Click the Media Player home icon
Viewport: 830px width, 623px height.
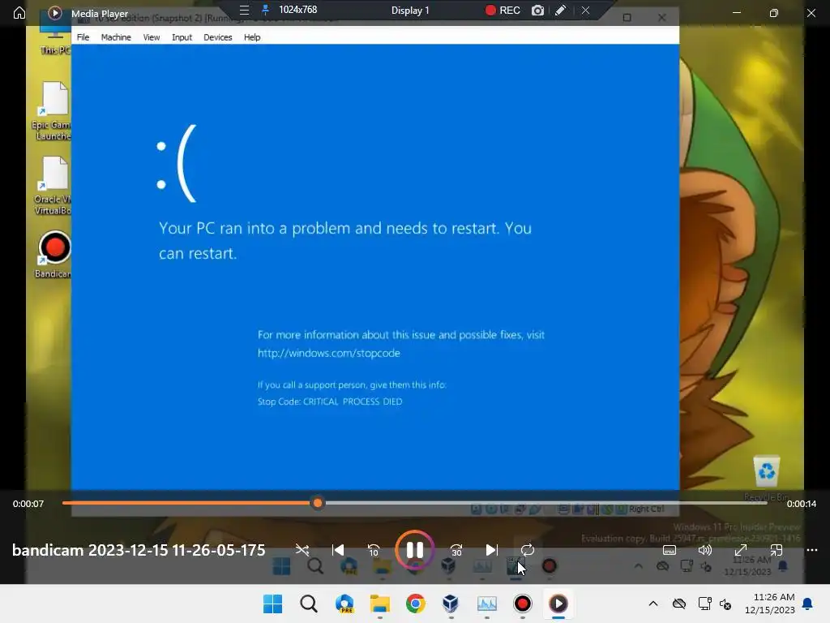(19, 13)
